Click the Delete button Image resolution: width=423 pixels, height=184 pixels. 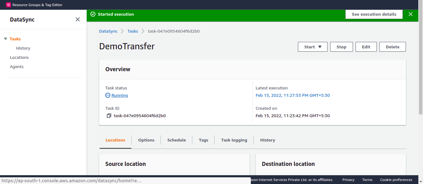pos(393,47)
